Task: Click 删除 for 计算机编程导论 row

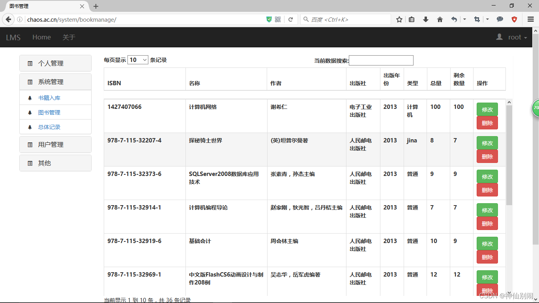Action: pos(487,223)
